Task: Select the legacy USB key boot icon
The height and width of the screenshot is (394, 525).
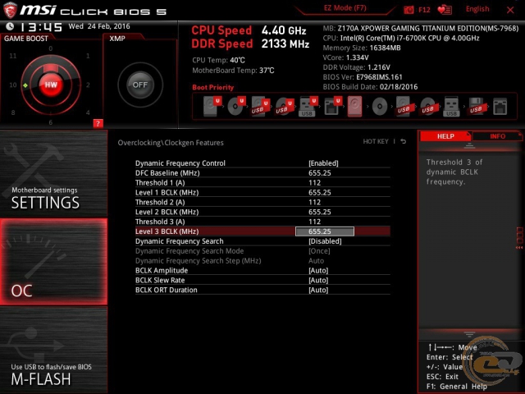Action: pyautogui.click(x=451, y=107)
